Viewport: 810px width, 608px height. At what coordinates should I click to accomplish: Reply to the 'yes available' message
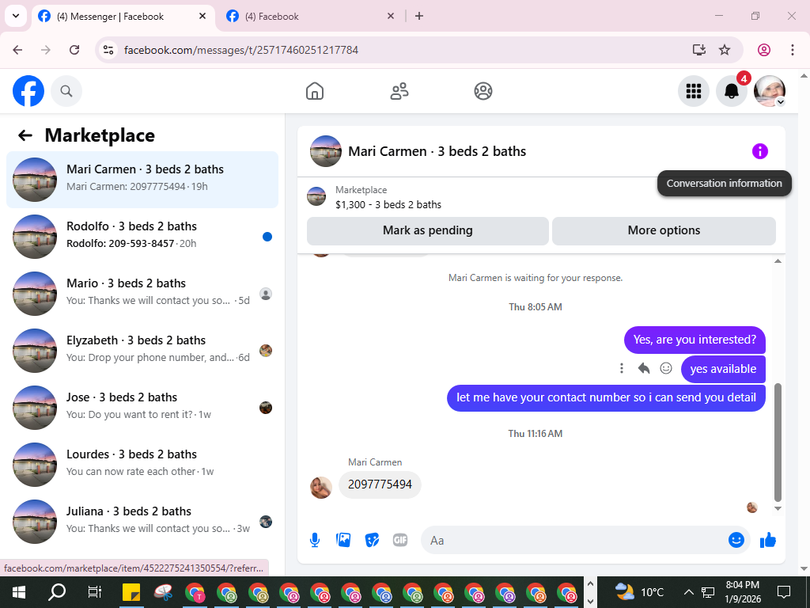tap(644, 368)
